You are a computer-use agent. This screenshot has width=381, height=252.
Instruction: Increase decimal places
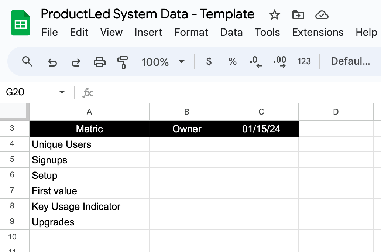tap(280, 62)
